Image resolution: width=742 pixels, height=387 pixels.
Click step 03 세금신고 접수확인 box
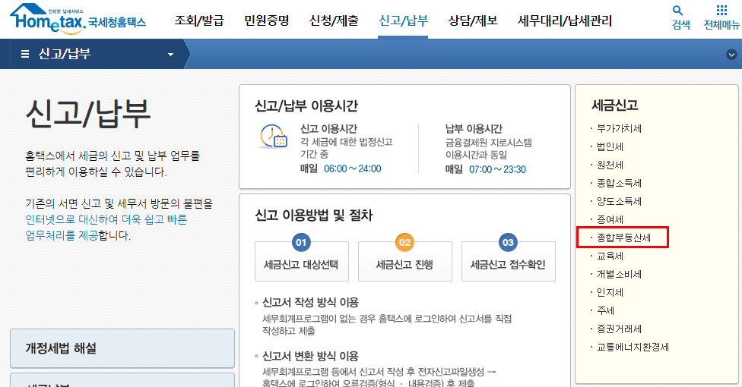click(509, 261)
